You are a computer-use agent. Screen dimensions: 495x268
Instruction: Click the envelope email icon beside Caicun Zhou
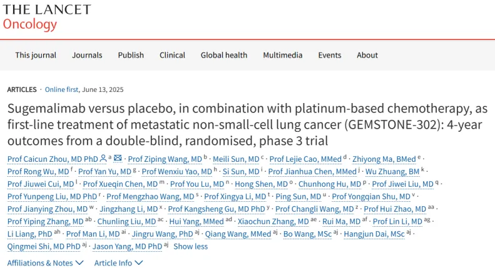tap(118, 159)
